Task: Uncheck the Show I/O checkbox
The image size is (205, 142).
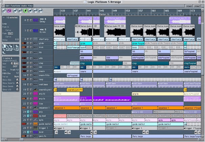Action: click(17, 90)
